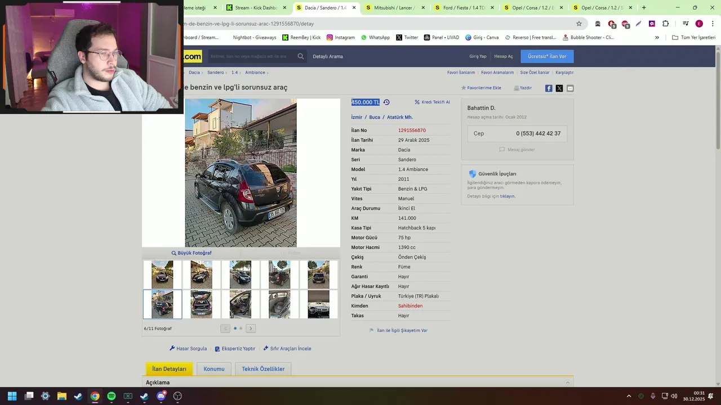Screen dimensions: 721x405
Task: Click Sıfır Araçları İncele link
Action: point(287,349)
